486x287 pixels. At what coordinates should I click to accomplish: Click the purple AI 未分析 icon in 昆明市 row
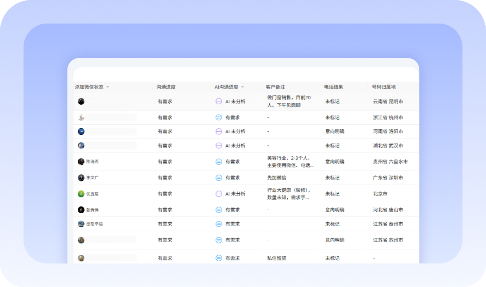219,101
